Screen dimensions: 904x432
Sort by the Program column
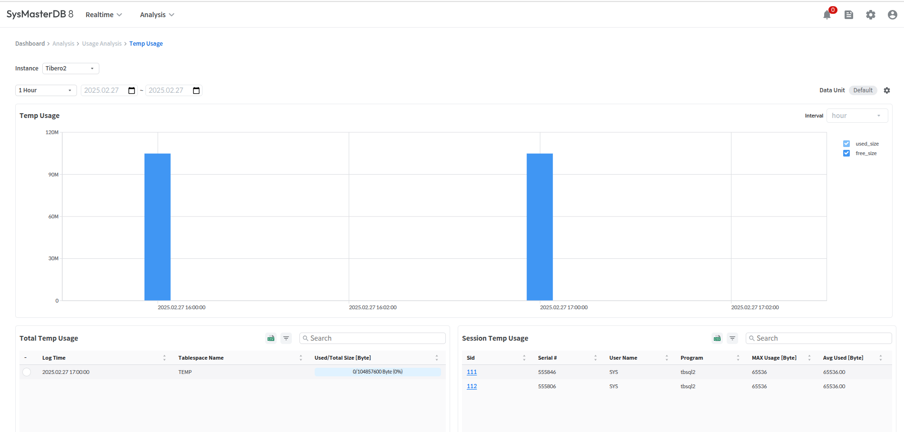click(738, 358)
